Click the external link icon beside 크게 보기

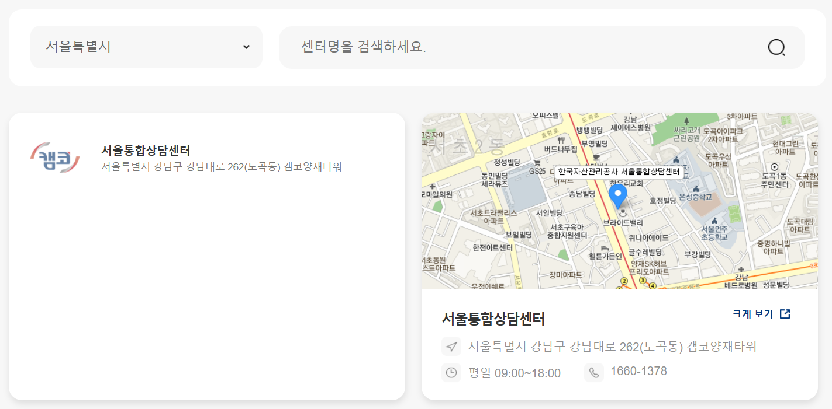click(x=785, y=314)
